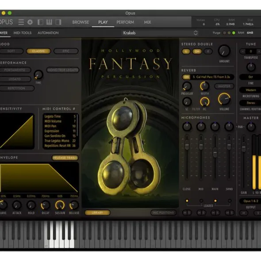
Task: Click the Main microphone fader
Action: point(215,152)
